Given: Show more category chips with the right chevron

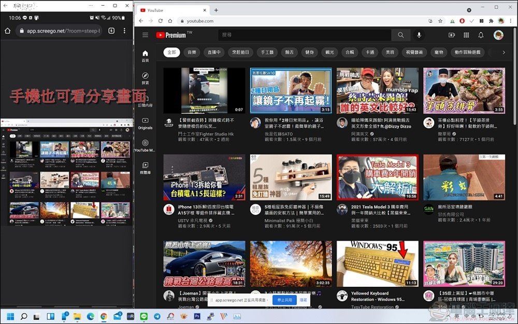Looking at the screenshot, I should pos(503,52).
